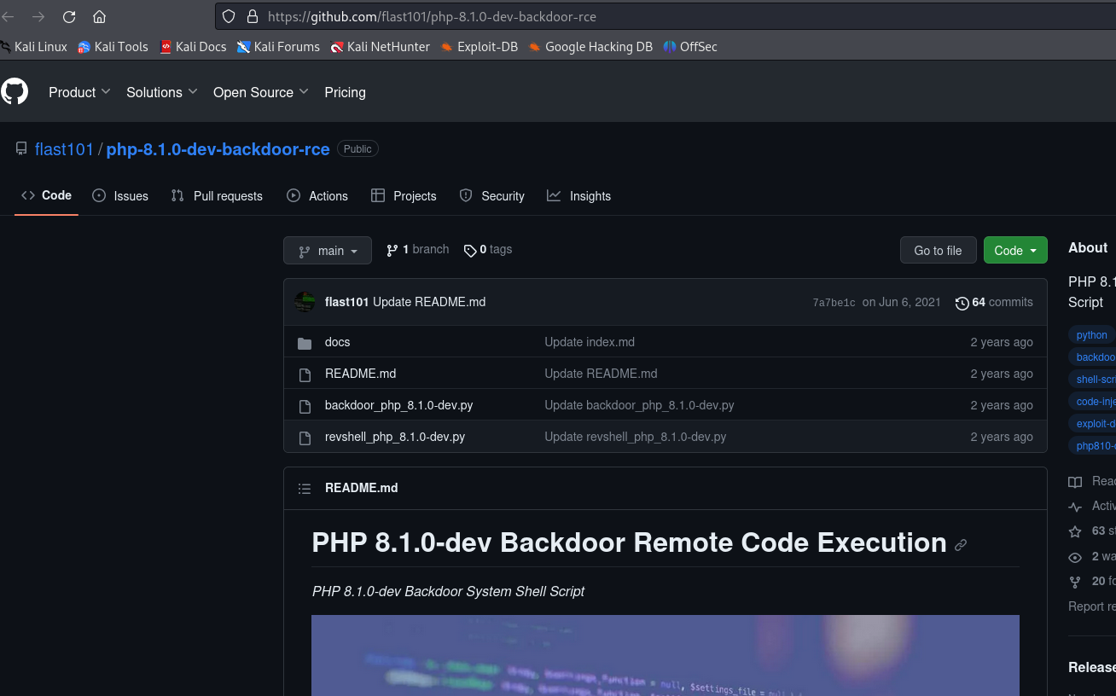Open revshell_php_8.1.0-dev.py file
The height and width of the screenshot is (696, 1116).
point(395,437)
